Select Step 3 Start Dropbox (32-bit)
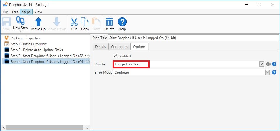 pos(50,56)
